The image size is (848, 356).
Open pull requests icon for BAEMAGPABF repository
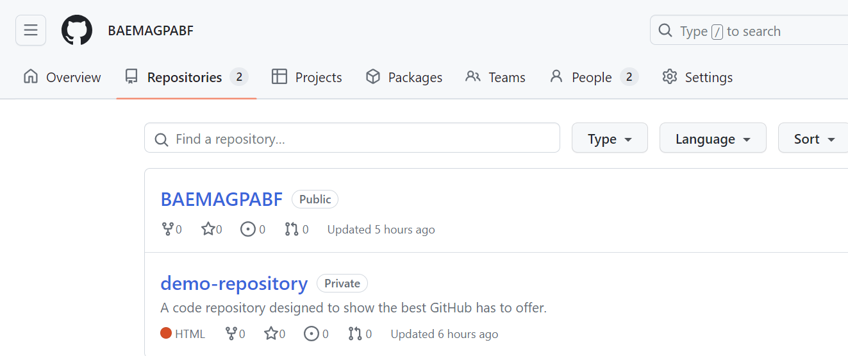tap(292, 229)
